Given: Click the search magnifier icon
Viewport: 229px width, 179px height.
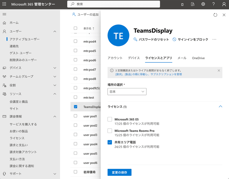Looking at the screenshot, I should click(72, 4).
